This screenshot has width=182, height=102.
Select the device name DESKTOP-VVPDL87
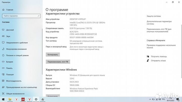point(78,19)
